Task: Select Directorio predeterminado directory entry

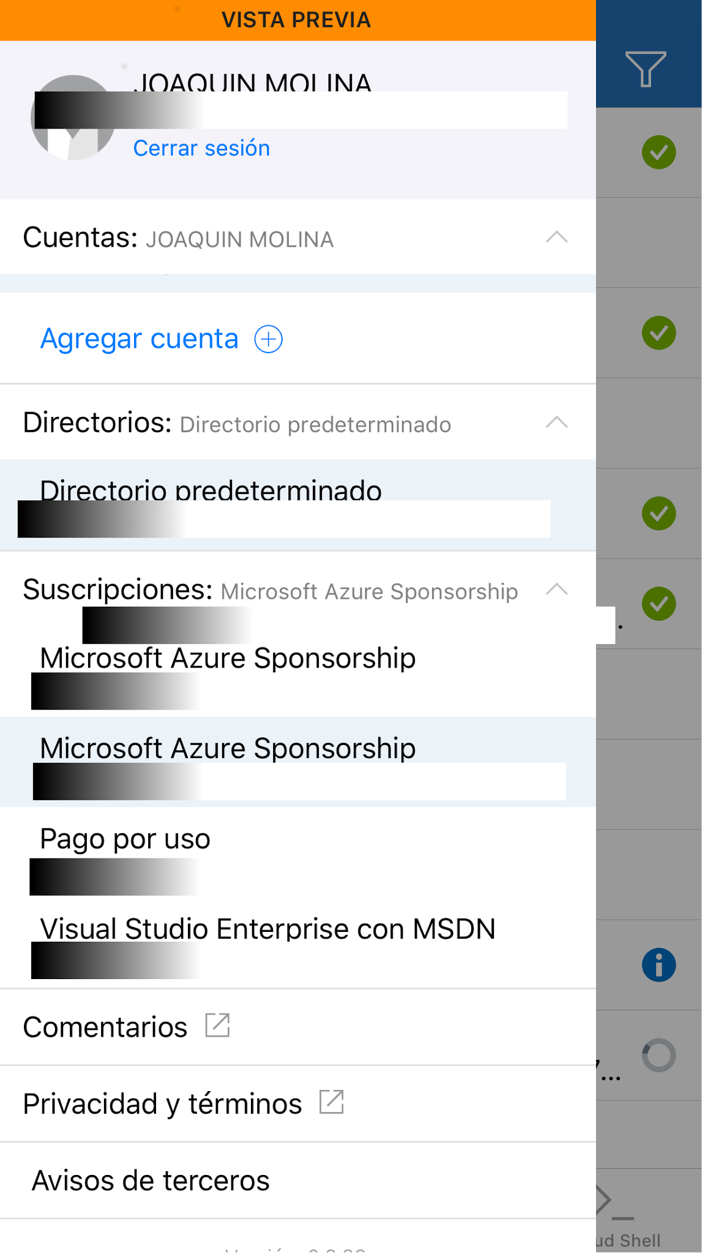Action: point(211,491)
